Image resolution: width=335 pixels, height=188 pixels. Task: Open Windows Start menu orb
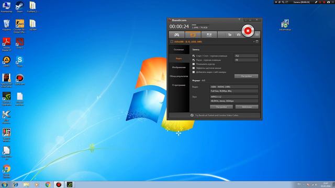tap(5, 184)
